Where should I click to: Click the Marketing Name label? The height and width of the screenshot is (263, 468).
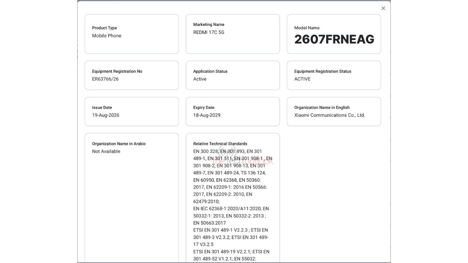(209, 25)
